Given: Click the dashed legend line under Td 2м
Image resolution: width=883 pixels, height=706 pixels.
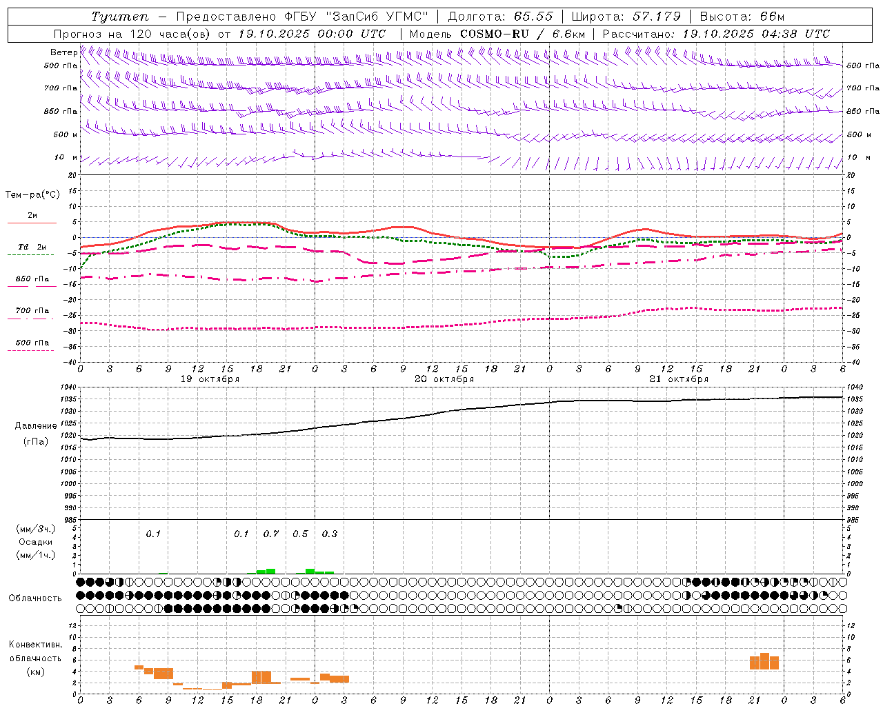Looking at the screenshot, I should [31, 255].
